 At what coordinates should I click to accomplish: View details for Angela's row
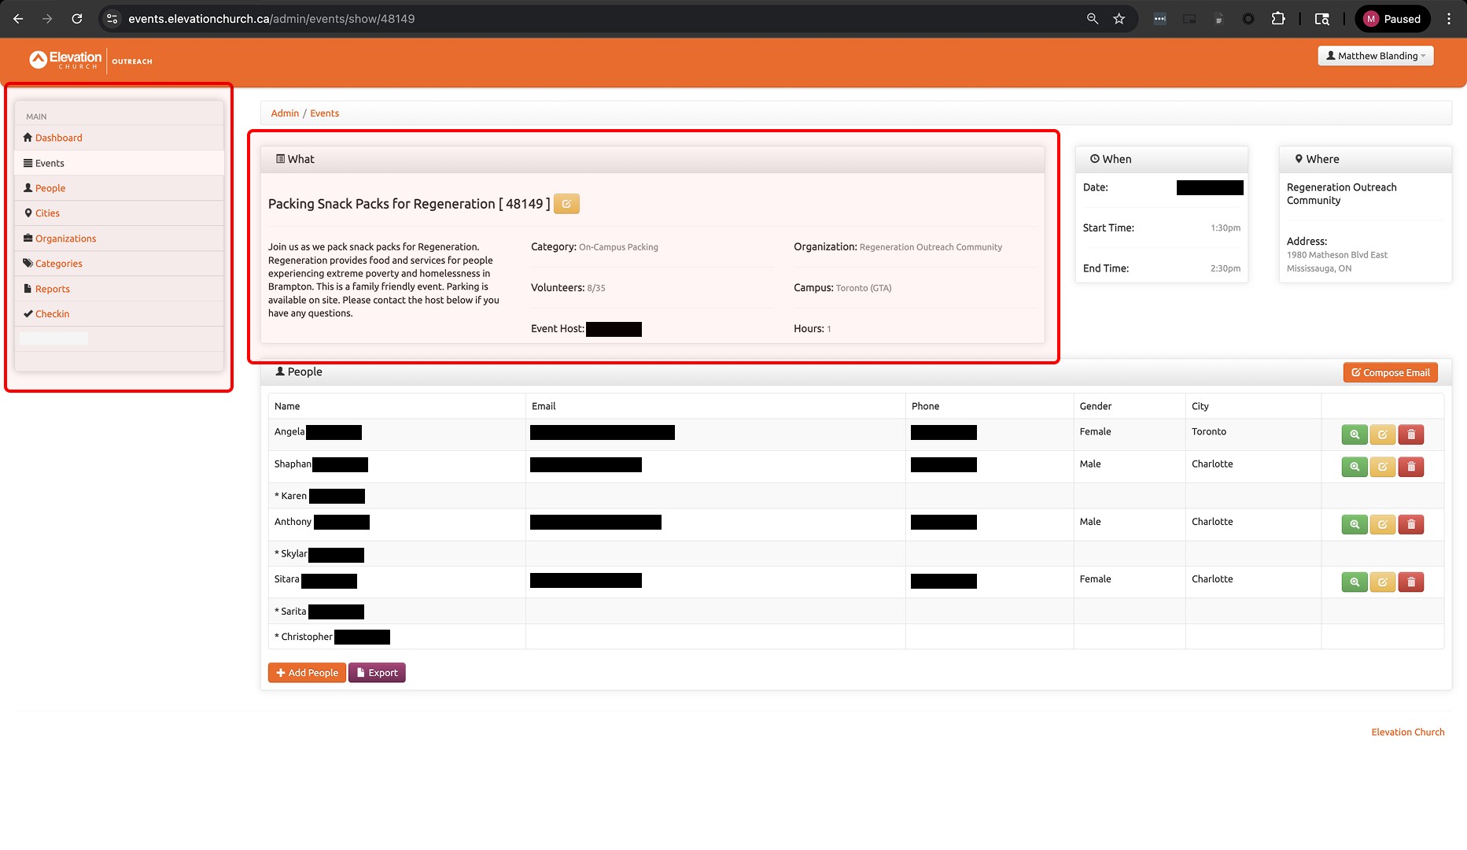(x=1355, y=434)
